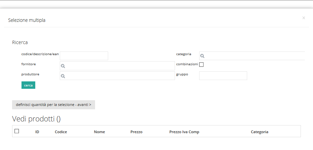Enable the combinazioni checkbox

coord(202,65)
